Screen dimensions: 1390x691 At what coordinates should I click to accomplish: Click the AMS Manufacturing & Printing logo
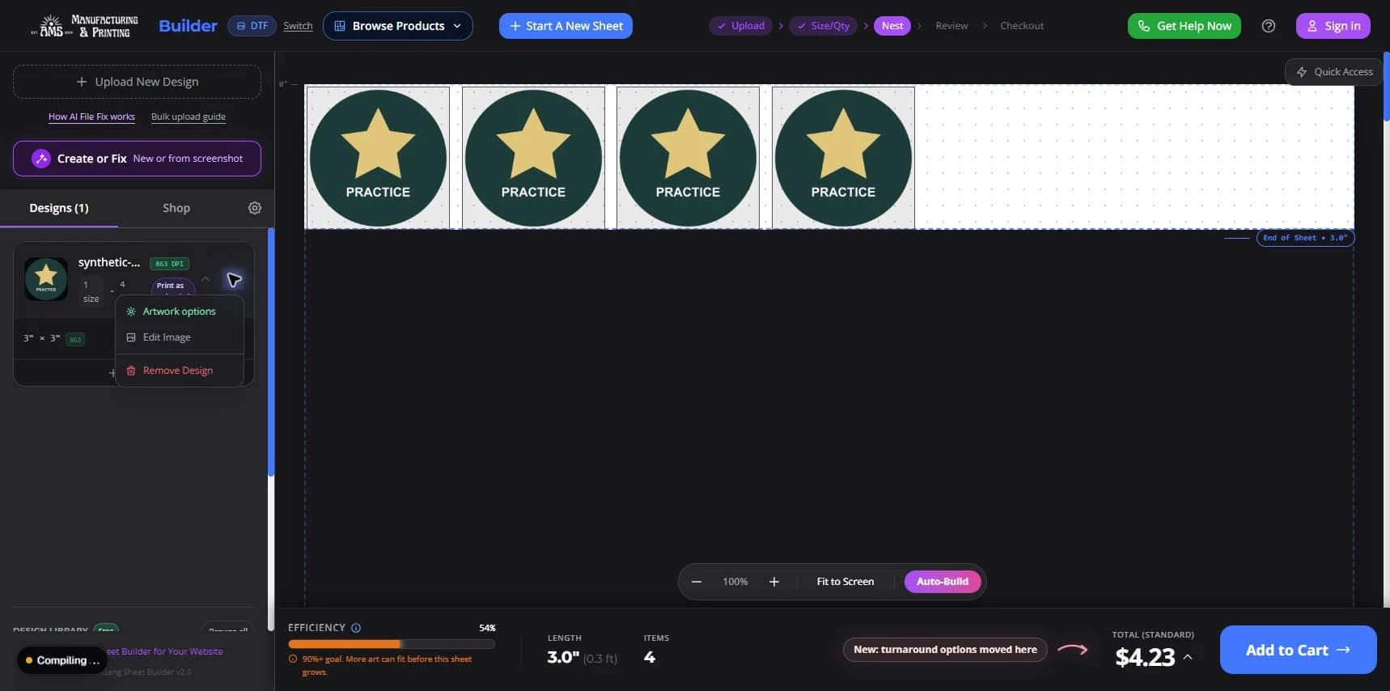point(84,26)
